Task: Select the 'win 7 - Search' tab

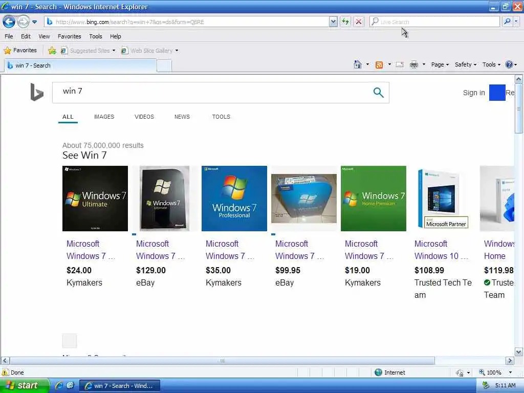Action: point(80,65)
